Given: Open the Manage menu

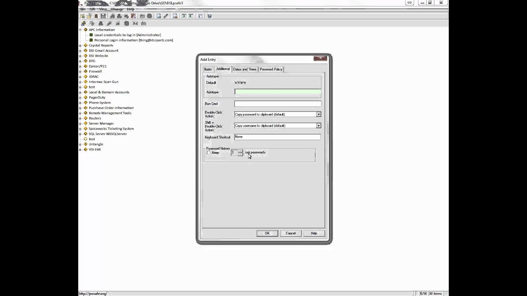Looking at the screenshot, I should point(117,9).
